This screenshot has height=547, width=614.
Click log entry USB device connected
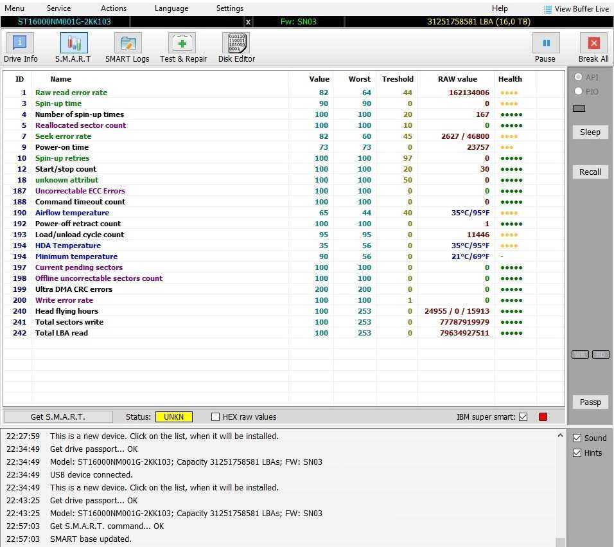91,475
